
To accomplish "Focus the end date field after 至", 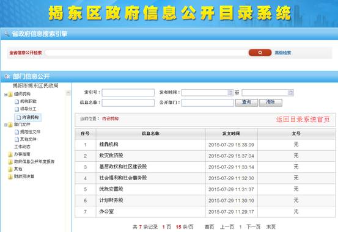I will (268, 93).
